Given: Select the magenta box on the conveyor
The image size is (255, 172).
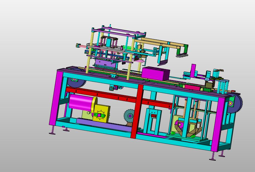Looking at the screenshot, I should click(x=156, y=73).
